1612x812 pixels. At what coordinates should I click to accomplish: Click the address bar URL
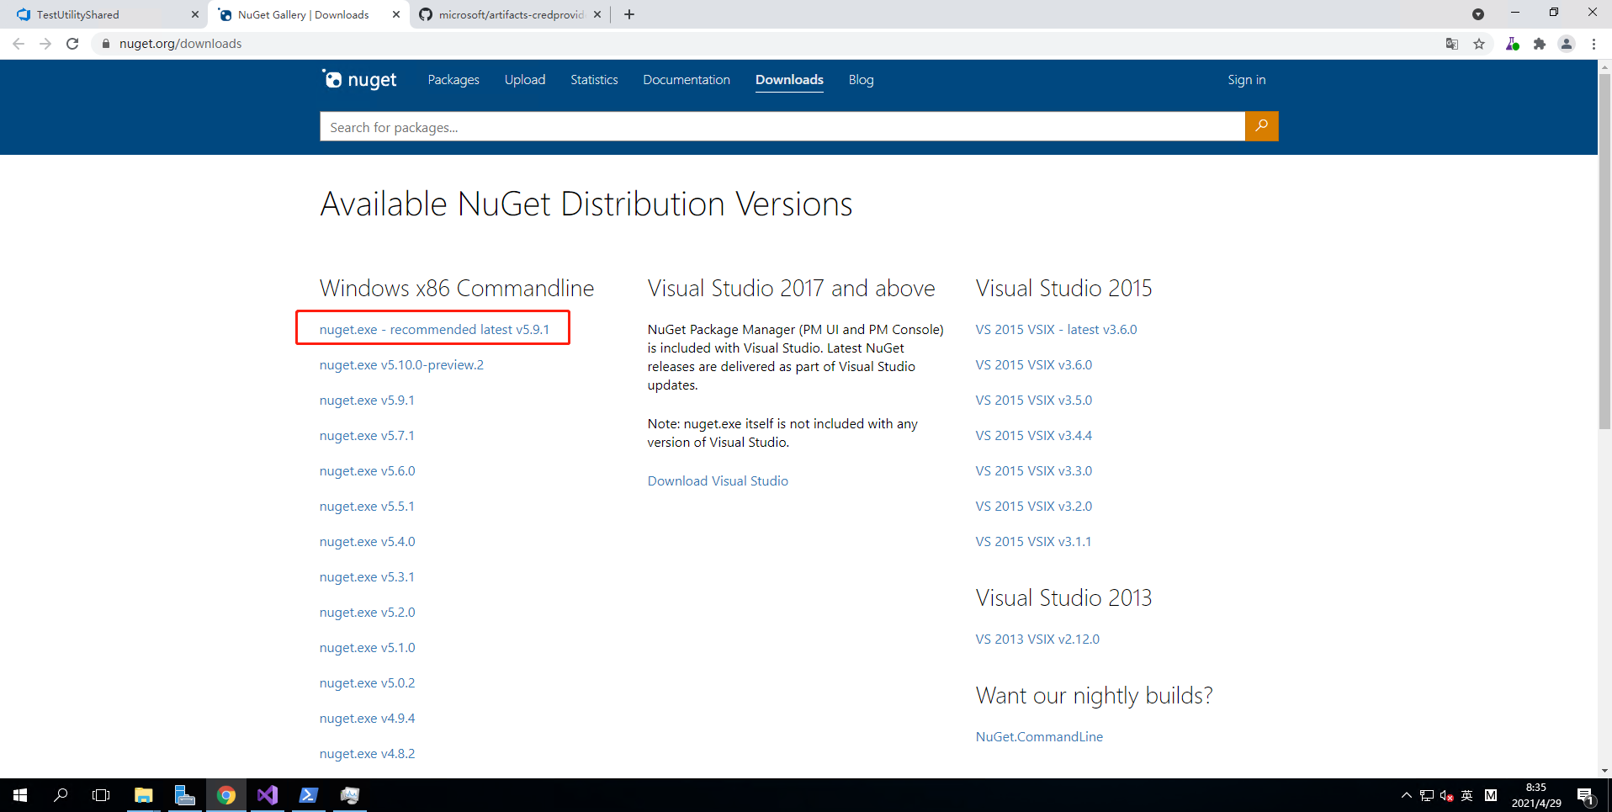[180, 44]
